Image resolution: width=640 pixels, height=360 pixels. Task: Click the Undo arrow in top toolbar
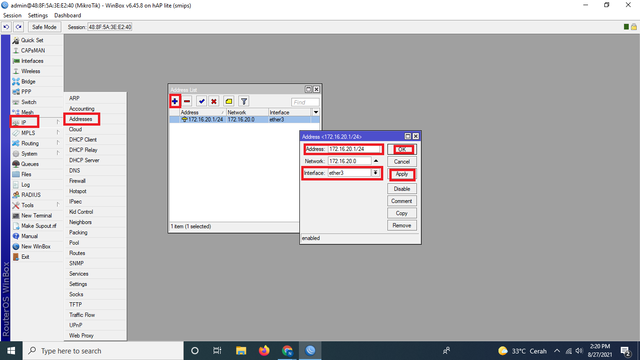click(x=7, y=27)
